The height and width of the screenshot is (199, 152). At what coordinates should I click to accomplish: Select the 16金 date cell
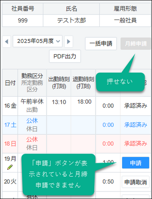click(10, 106)
